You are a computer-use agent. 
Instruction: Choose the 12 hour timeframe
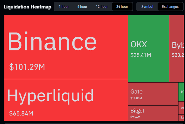tap(102, 6)
